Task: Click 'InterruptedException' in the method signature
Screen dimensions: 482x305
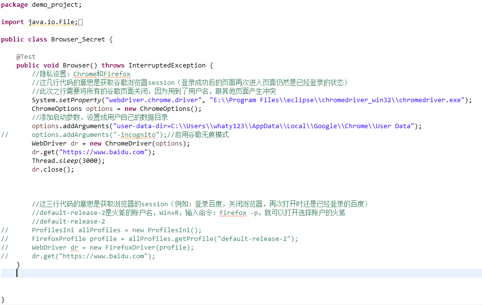Action: tap(167, 66)
